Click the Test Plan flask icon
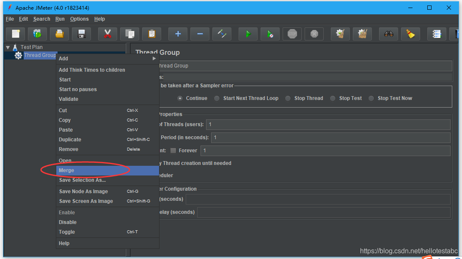 [x=15, y=47]
